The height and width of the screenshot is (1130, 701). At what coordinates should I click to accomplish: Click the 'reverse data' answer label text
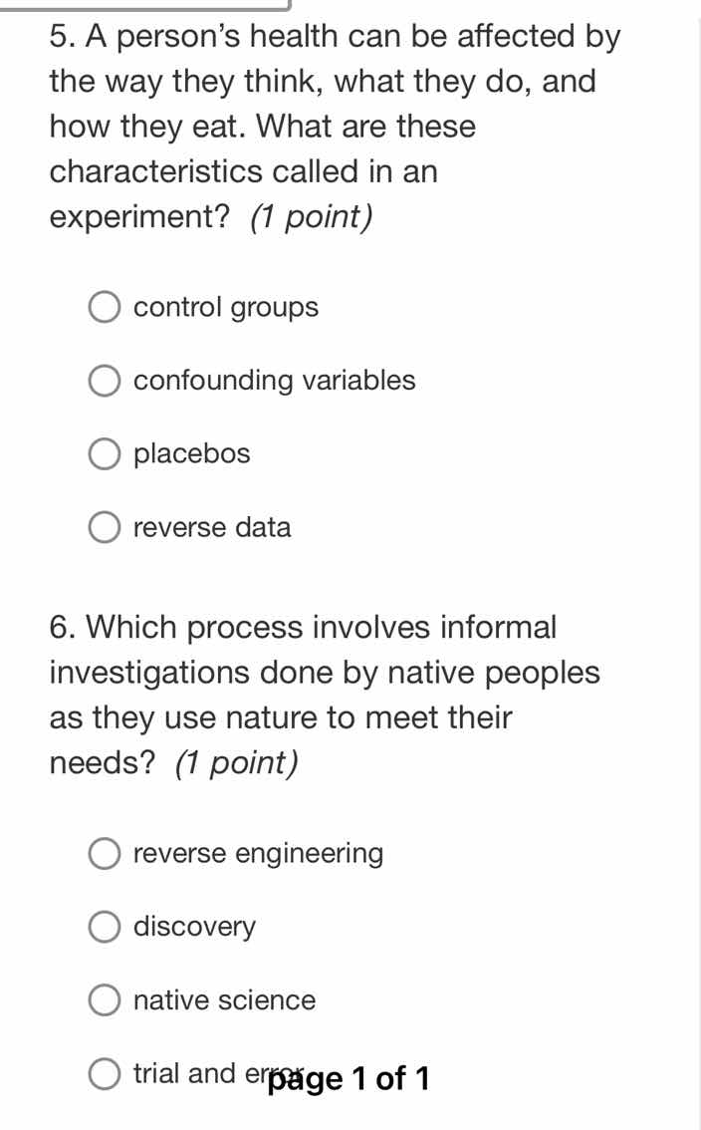213,527
